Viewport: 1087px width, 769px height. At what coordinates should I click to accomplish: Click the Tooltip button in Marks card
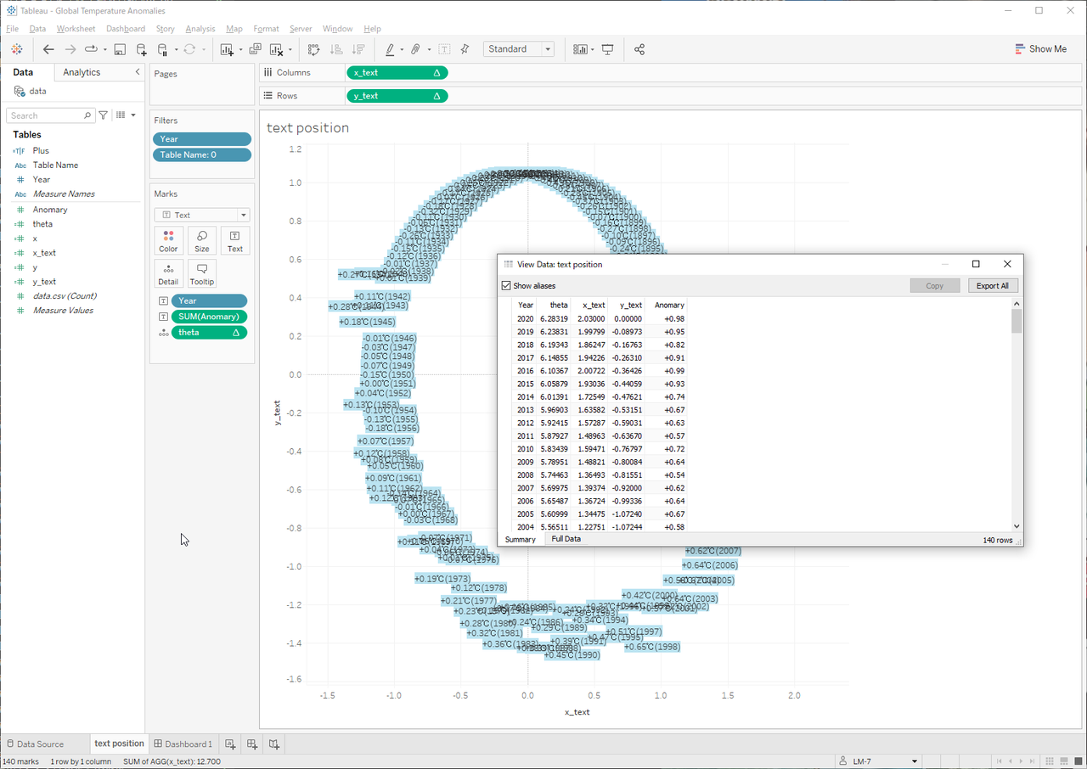(201, 274)
